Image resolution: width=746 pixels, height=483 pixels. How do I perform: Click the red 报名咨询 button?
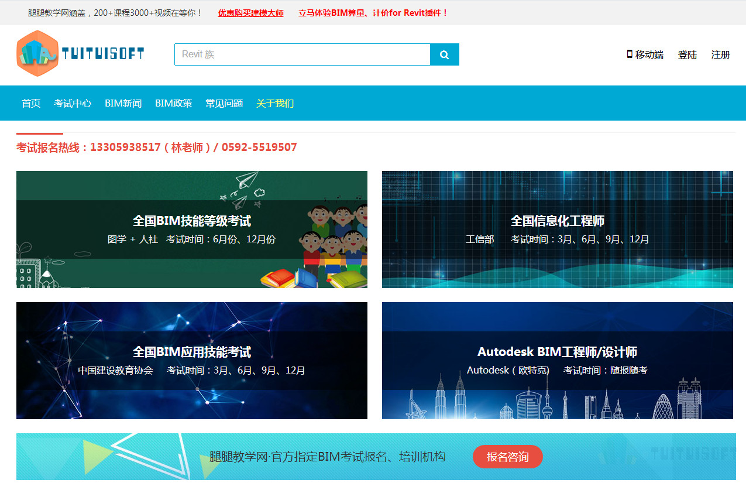[x=508, y=457]
